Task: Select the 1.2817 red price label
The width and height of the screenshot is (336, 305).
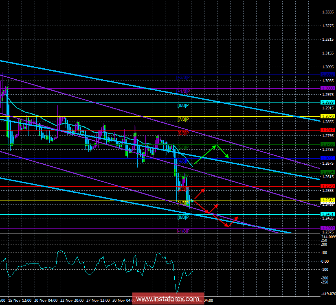Action: click(328, 130)
